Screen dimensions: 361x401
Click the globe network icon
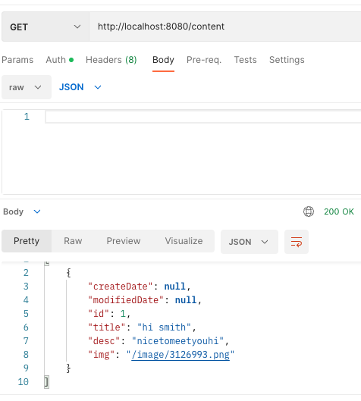(x=309, y=211)
